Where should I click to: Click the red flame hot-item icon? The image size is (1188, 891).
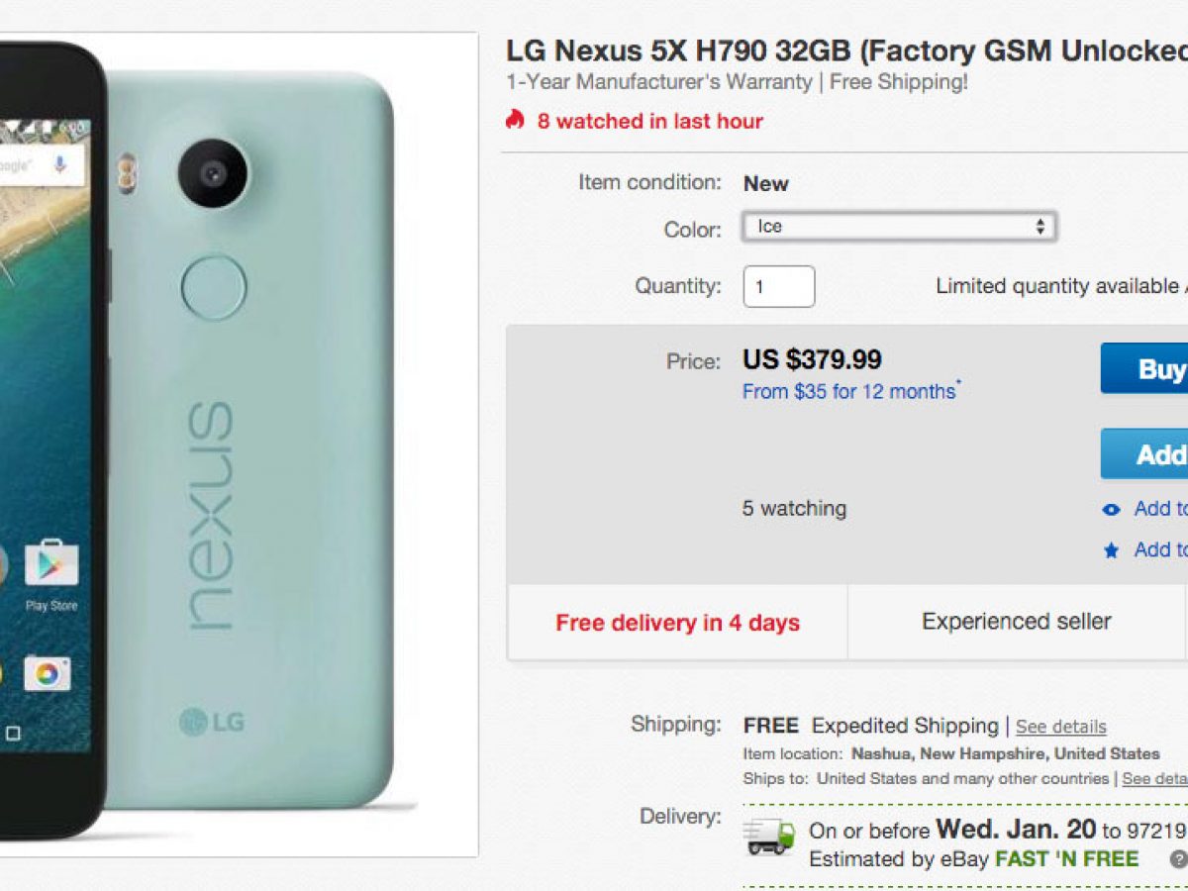tap(515, 120)
